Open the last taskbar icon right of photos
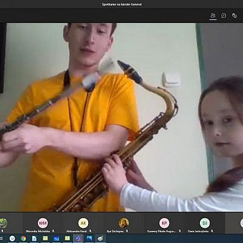 (x=100, y=239)
